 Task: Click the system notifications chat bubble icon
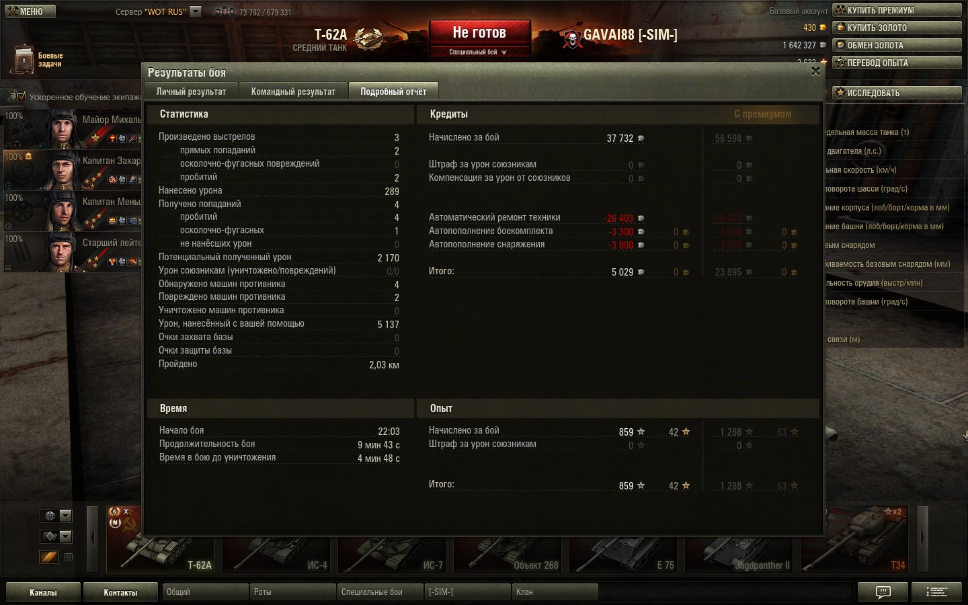point(883,592)
